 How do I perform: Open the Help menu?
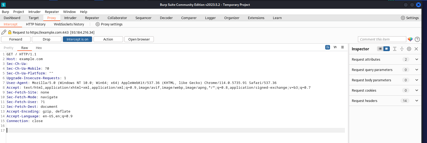coord(83,12)
